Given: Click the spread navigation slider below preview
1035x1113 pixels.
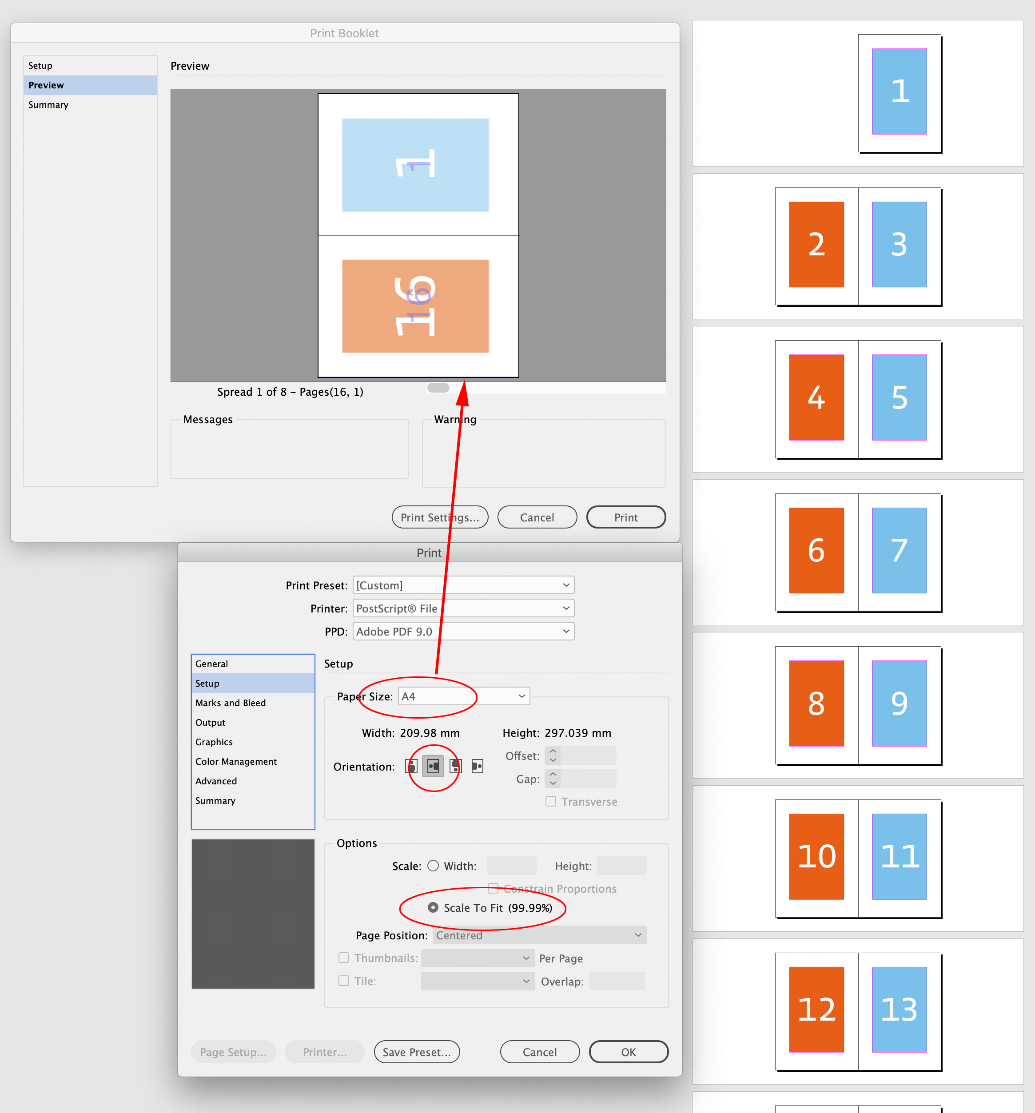Looking at the screenshot, I should point(438,387).
